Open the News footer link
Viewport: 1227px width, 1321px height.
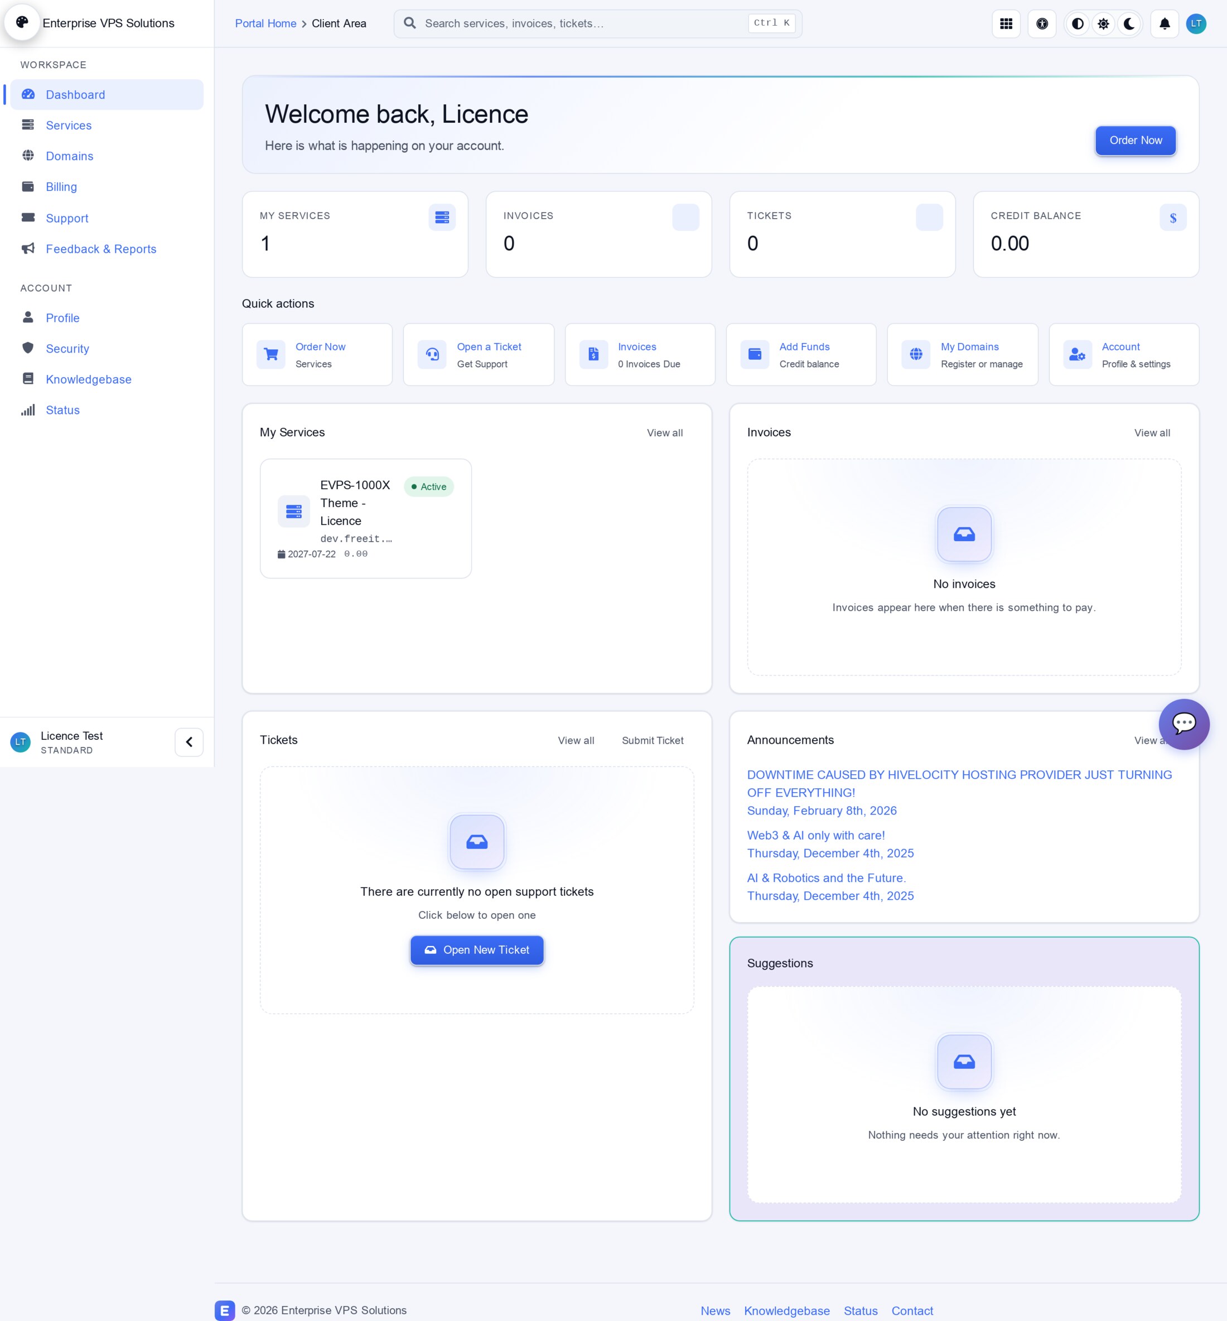(x=715, y=1311)
